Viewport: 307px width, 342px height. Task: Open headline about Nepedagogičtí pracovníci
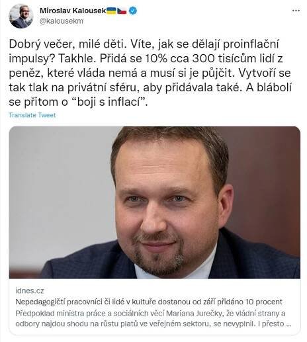149,302
